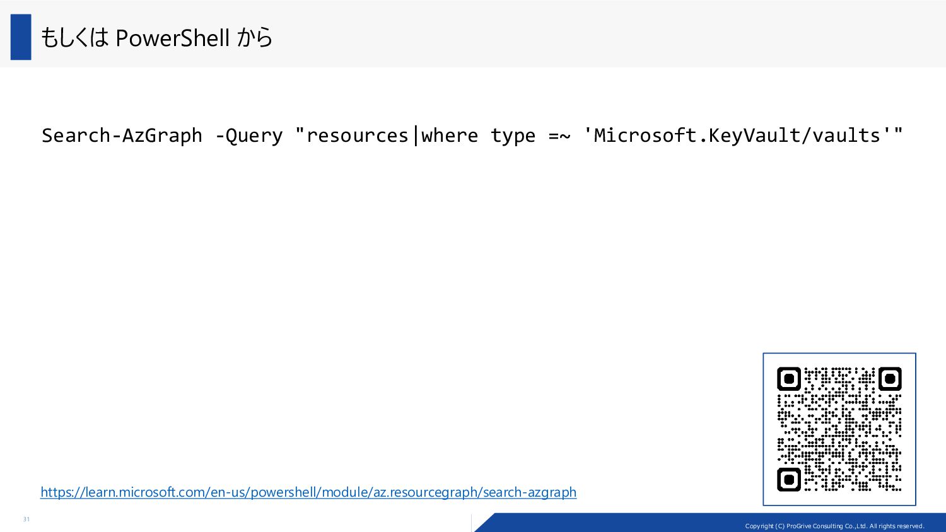Click the QR code bottom-left finder square
Screen dimensions: 946x532
coord(789,480)
